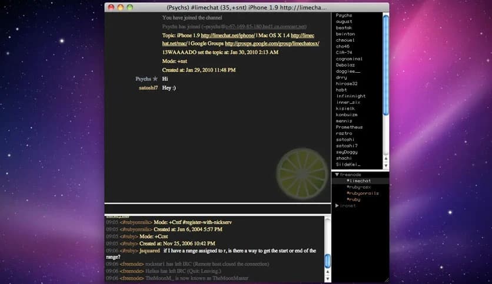Select member cognominal in the user list
The image size is (492, 284).
pyautogui.click(x=349, y=59)
